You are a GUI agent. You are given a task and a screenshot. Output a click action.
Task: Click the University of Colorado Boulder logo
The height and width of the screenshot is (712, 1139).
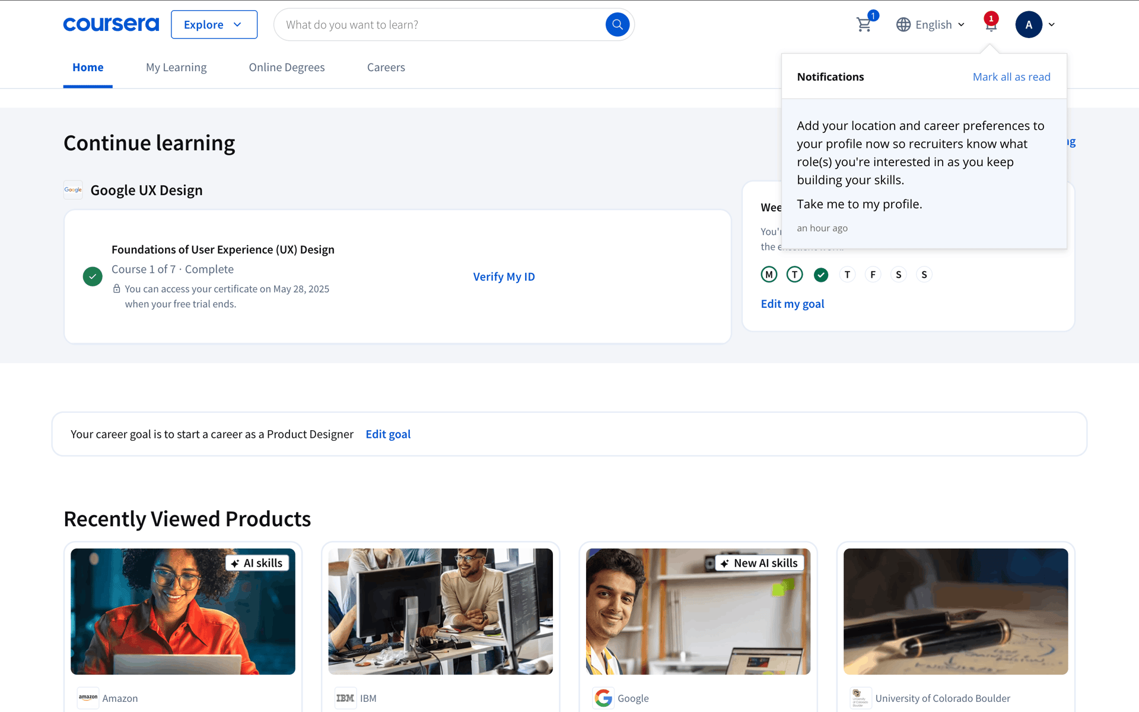(x=861, y=698)
